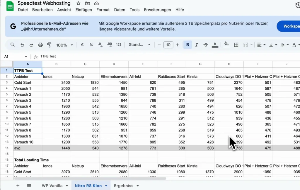Viewport: 300px width, 190px height.
Task: Click the horizontal scrollbar
Action: click(x=90, y=179)
